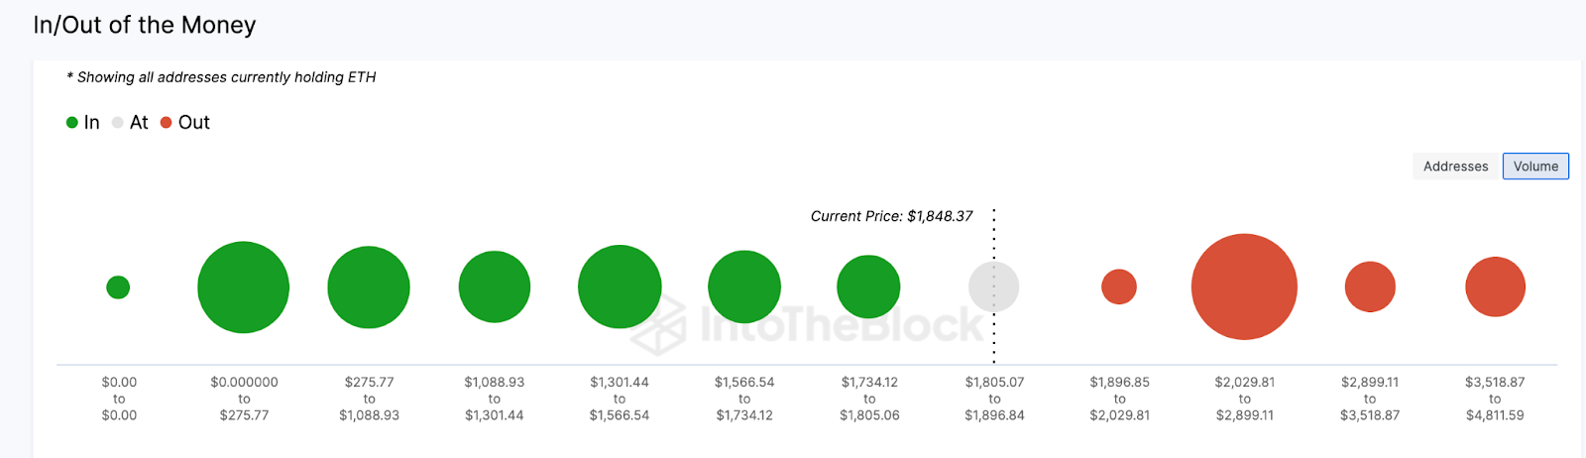Click green bubble for $275.77 to $1,088.93
Screen dimensions: 1586x458
(x=369, y=287)
